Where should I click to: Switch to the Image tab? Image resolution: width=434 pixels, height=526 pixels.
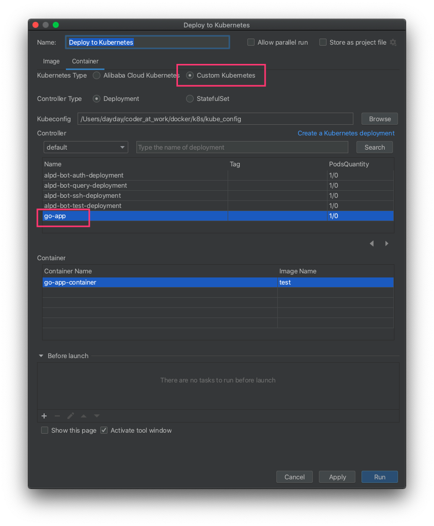(51, 61)
